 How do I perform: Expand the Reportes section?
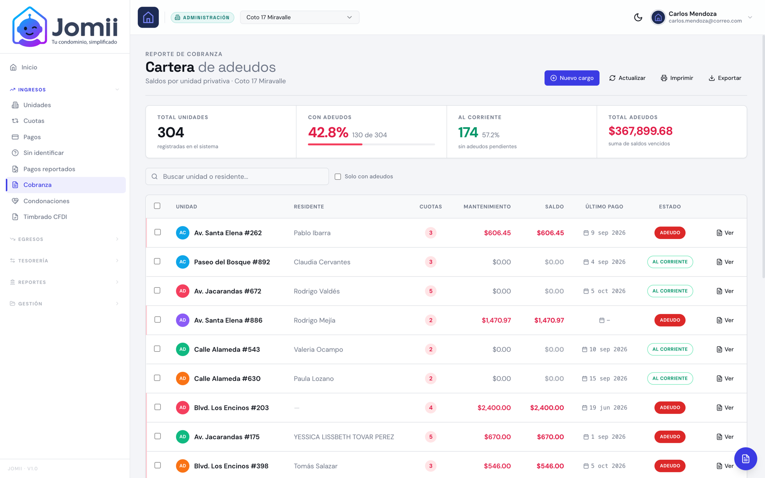65,282
